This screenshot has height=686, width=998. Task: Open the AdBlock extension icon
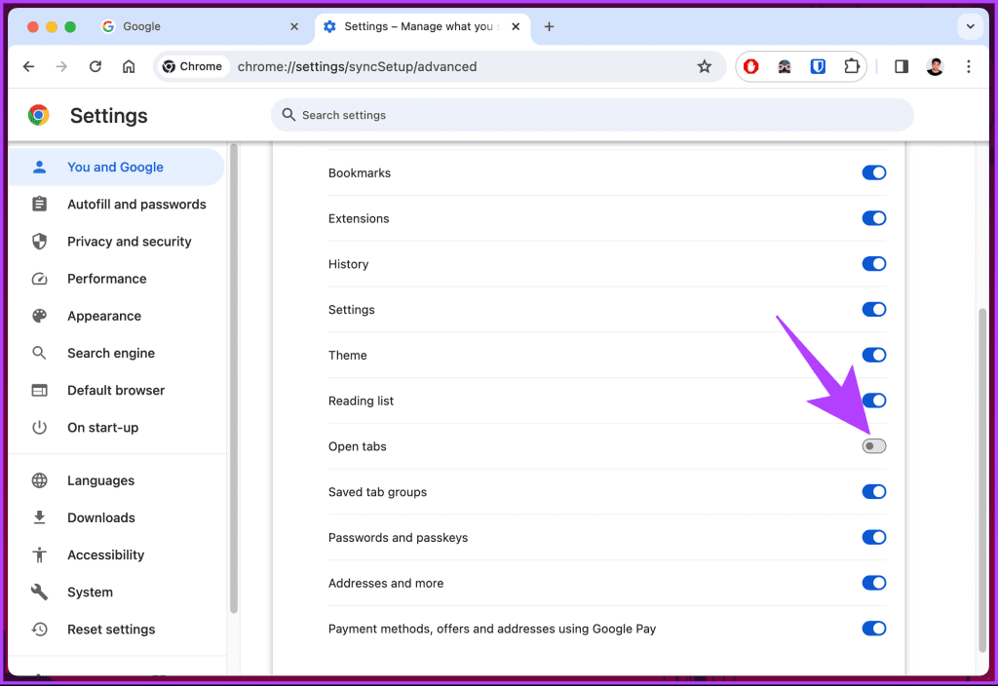750,66
